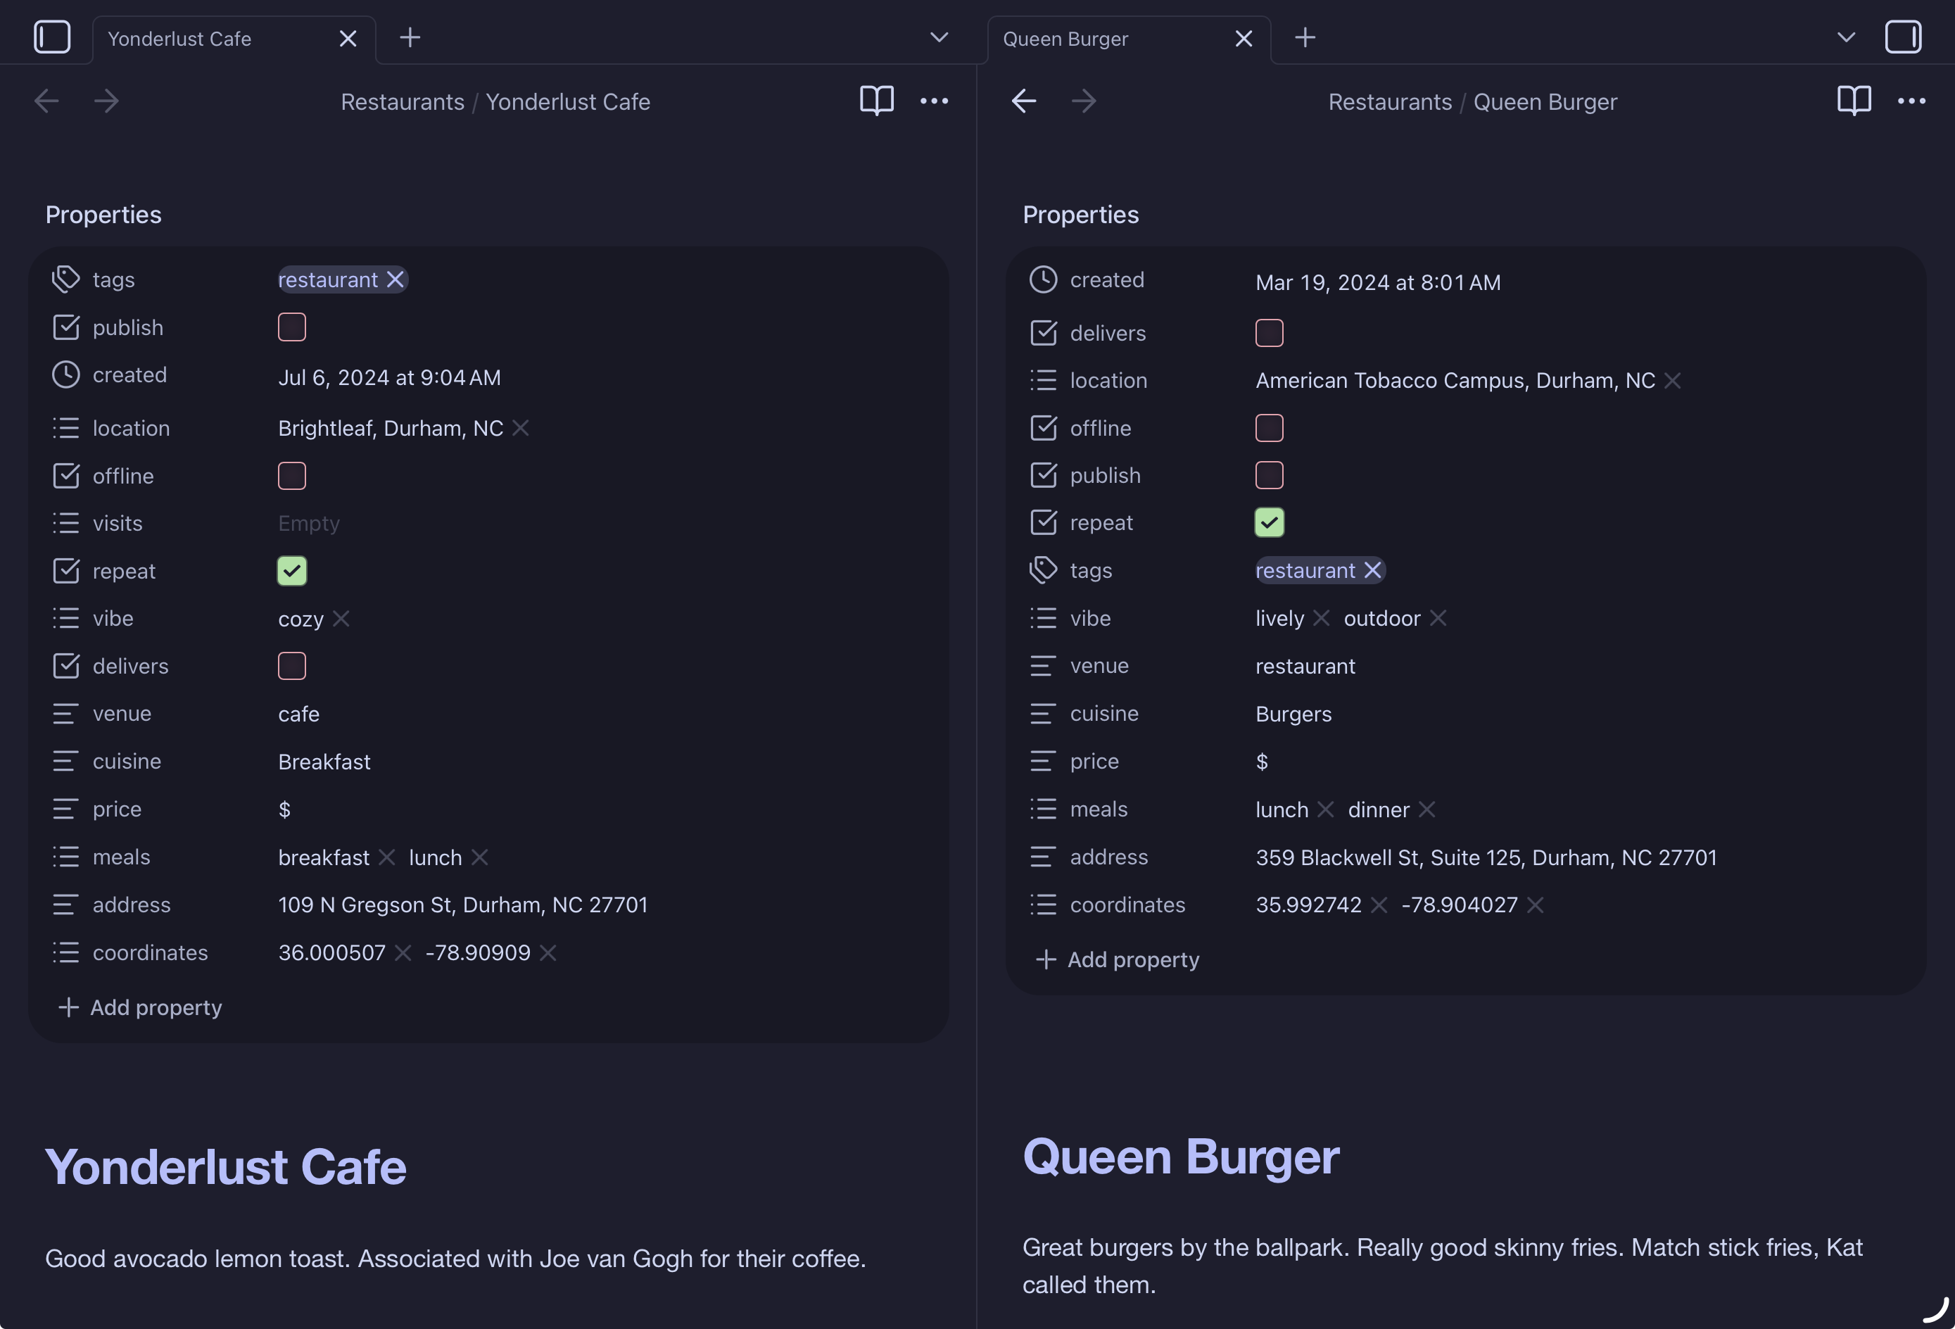
Task: Check publish checkbox in Queen Burger
Action: pyautogui.click(x=1270, y=476)
